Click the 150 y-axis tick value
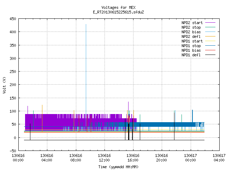The width and height of the screenshot is (226, 170). click(13, 98)
